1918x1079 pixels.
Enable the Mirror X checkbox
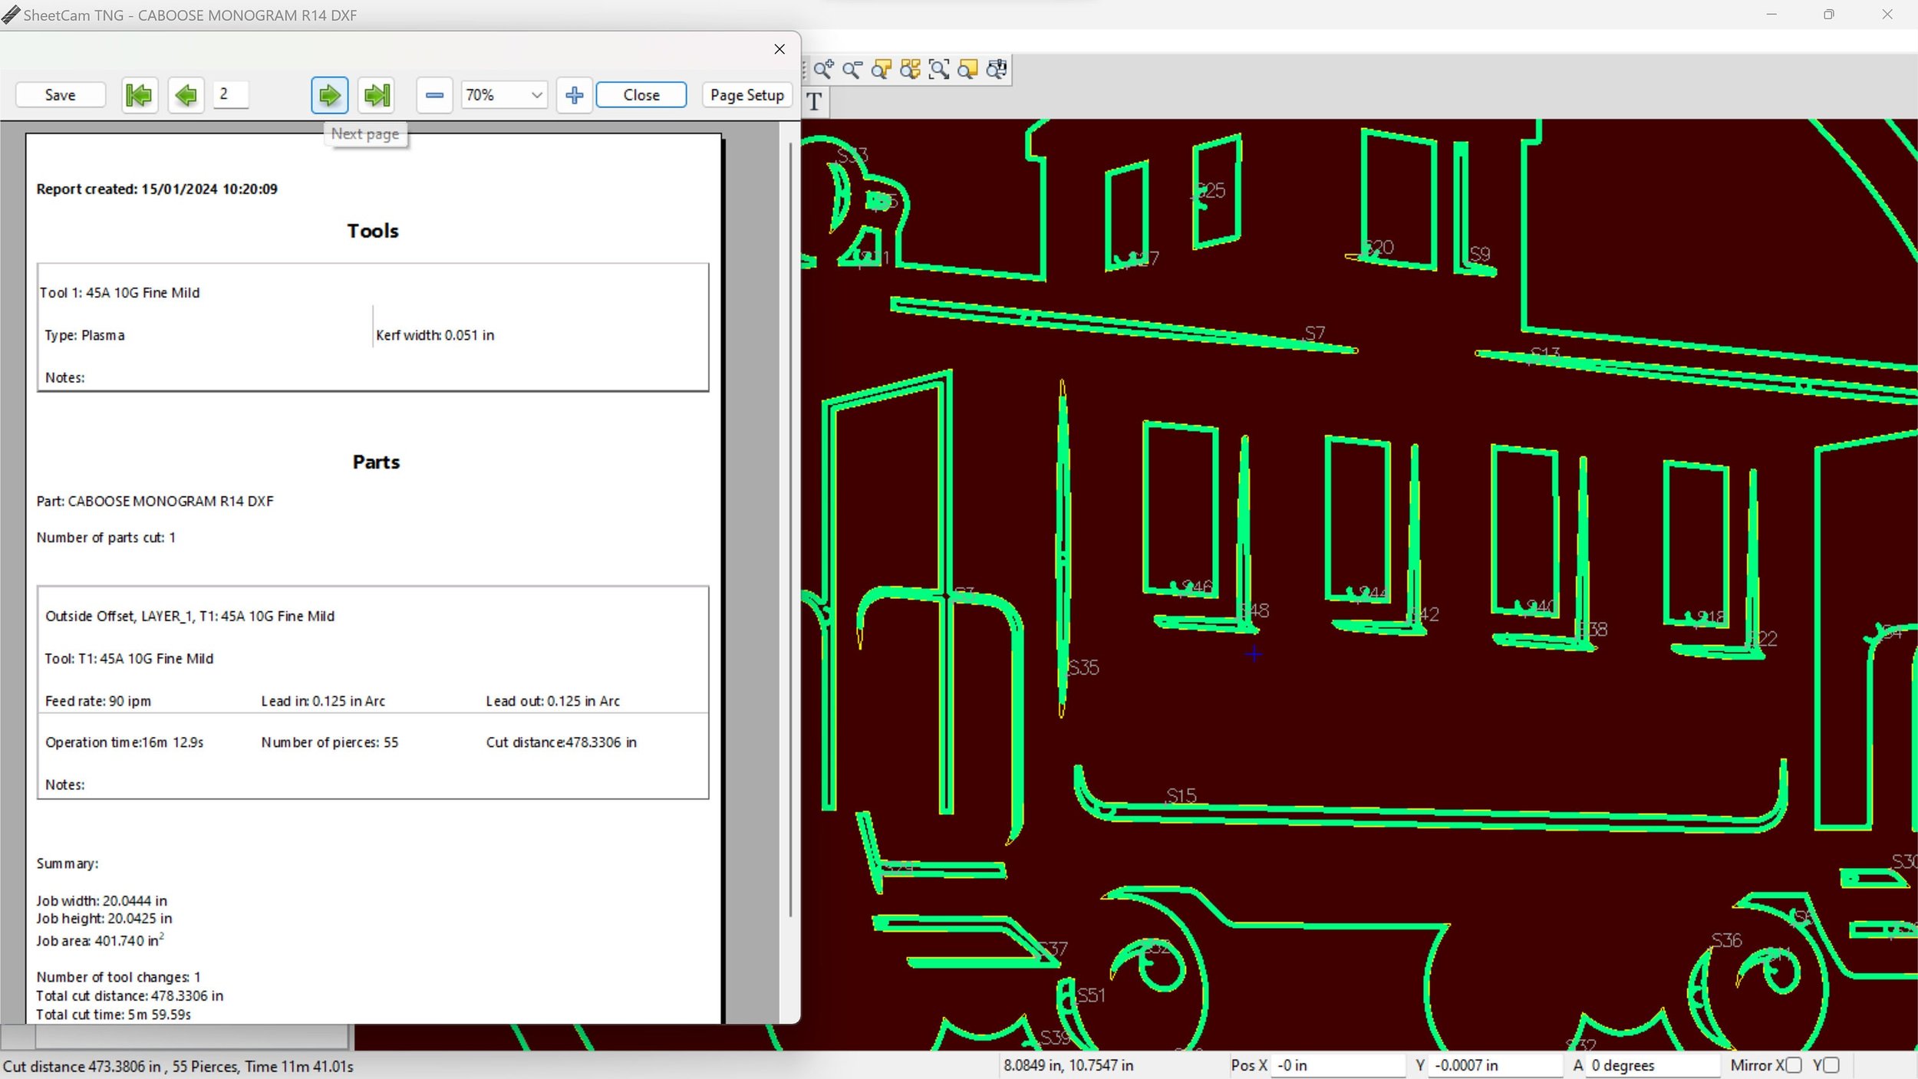[1794, 1065]
